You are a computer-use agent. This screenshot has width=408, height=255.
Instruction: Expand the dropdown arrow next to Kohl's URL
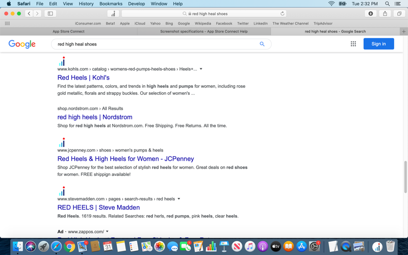[x=201, y=69]
